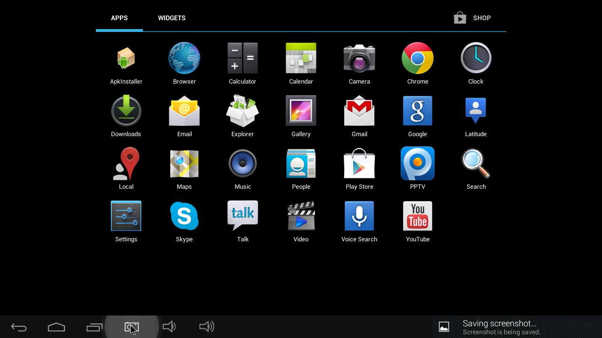Image resolution: width=602 pixels, height=338 pixels.
Task: Tap the screenshot capture button
Action: (132, 327)
